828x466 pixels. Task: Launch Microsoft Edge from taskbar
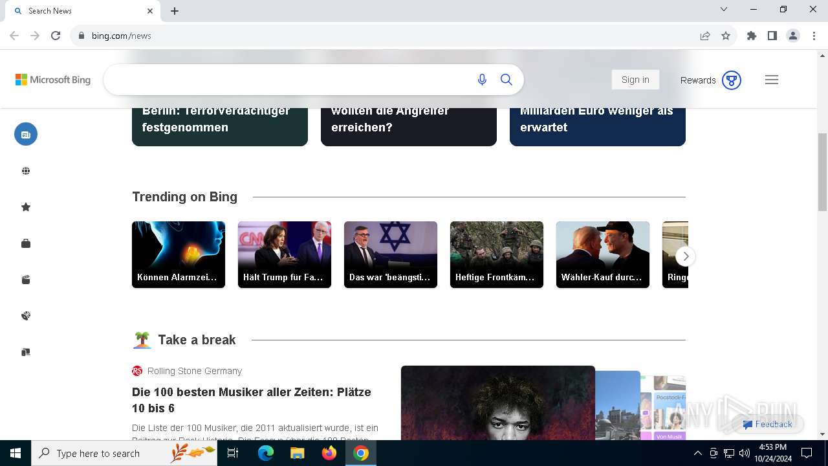click(266, 453)
